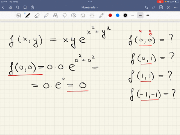Choose the thinnest stroke width
Viewport: 180px width, 135px height.
pos(133,15)
